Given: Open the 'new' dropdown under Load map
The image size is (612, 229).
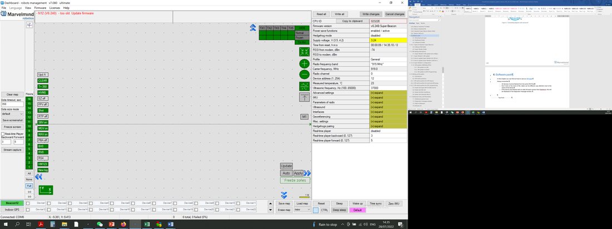Looking at the screenshot, I should pos(303,210).
